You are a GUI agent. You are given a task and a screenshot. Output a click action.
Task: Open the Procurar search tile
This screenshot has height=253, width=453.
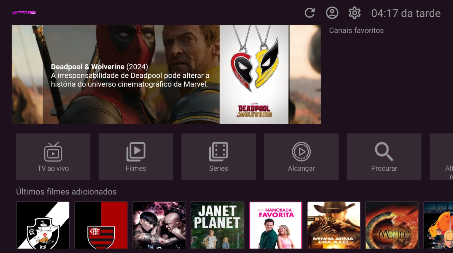384,157
